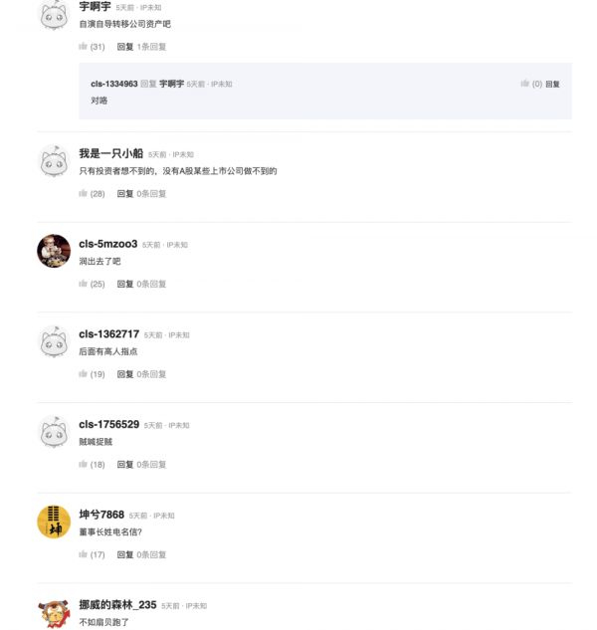Image resolution: width=597 pixels, height=630 pixels.
Task: Reply to cls-5mzoo3's comment
Action: (x=124, y=285)
